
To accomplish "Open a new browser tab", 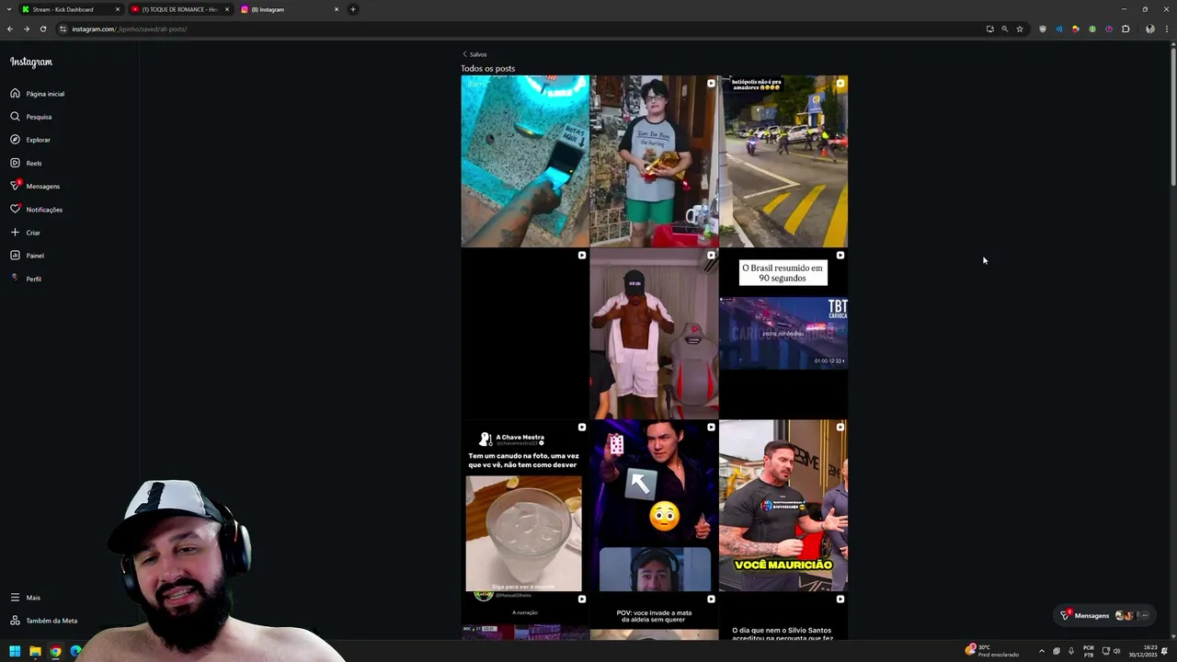I will click(x=353, y=9).
